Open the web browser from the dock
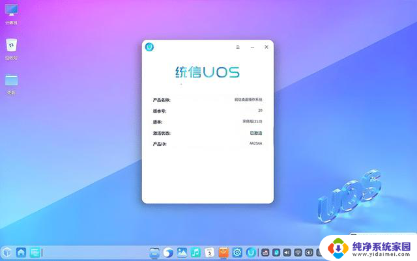417x261 pixels. (x=168, y=252)
